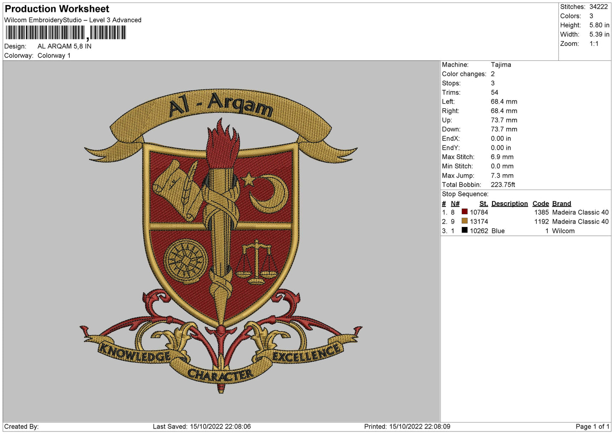Screen dimensions: 614x434
Task: Click the design barcode
Action: (66, 33)
